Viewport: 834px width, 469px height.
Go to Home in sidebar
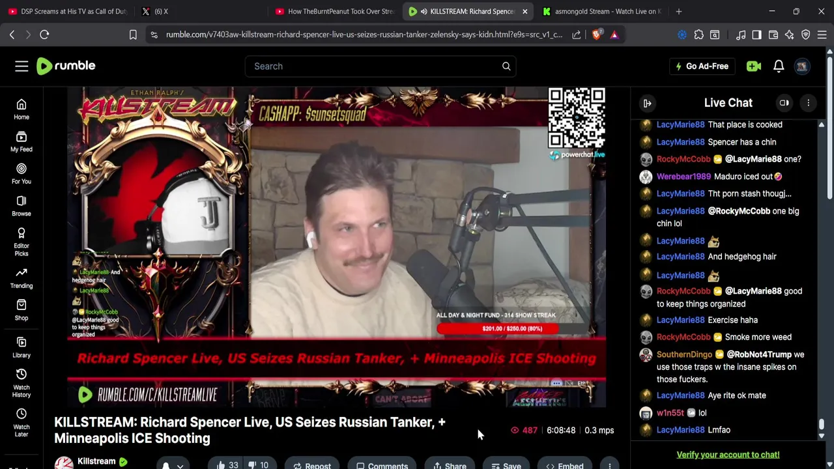coord(22,109)
